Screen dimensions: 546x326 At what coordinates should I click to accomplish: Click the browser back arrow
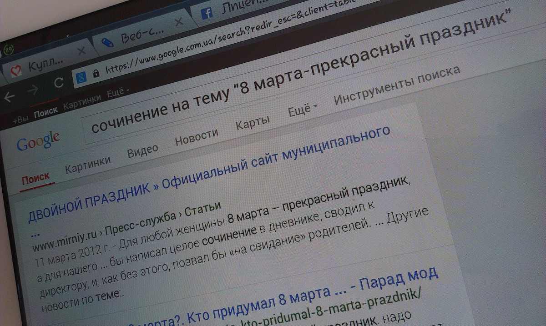[9, 97]
